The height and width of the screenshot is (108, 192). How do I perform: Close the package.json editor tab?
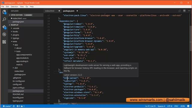coord(77,11)
